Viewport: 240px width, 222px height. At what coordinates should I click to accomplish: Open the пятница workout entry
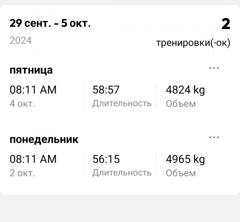coord(31,70)
